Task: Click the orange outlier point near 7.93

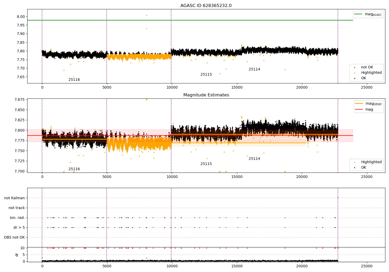Action: pyautogui.click(x=147, y=28)
